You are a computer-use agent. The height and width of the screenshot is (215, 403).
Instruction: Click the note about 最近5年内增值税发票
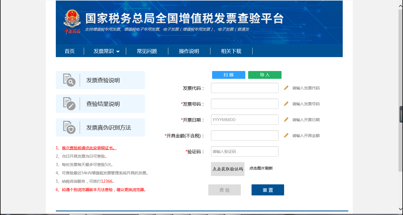click(x=102, y=173)
